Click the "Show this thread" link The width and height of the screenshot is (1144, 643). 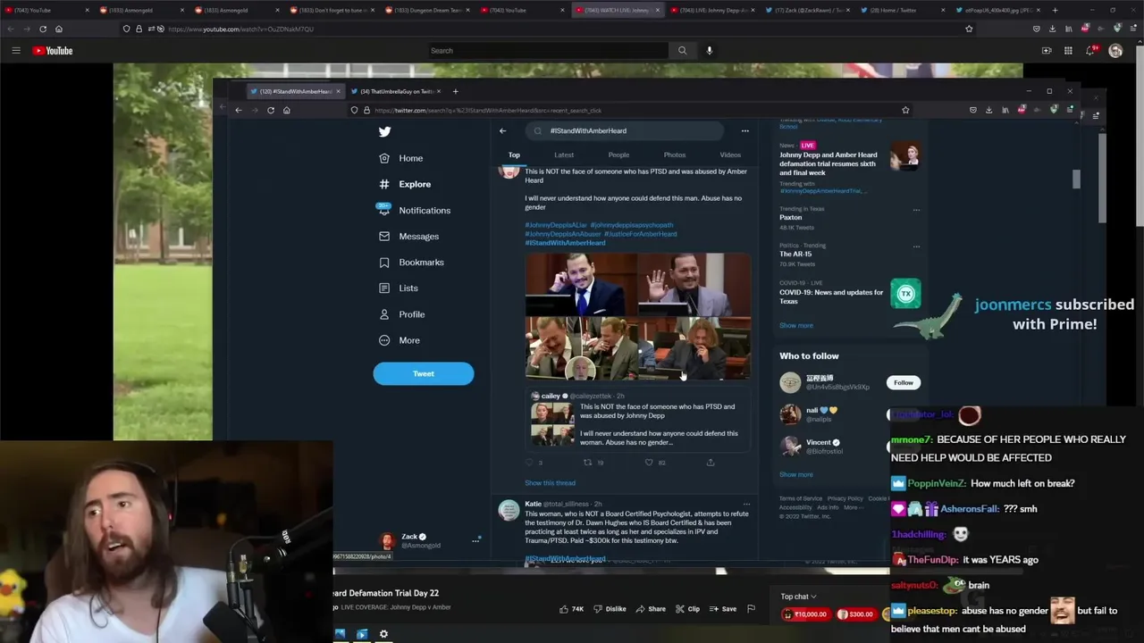click(x=550, y=483)
